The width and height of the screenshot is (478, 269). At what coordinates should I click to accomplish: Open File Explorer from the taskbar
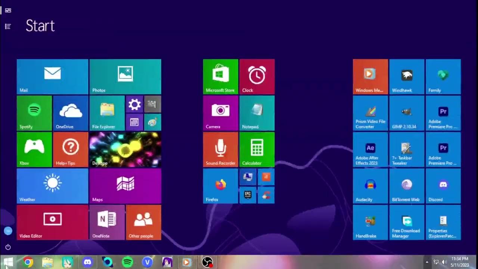pyautogui.click(x=47, y=262)
